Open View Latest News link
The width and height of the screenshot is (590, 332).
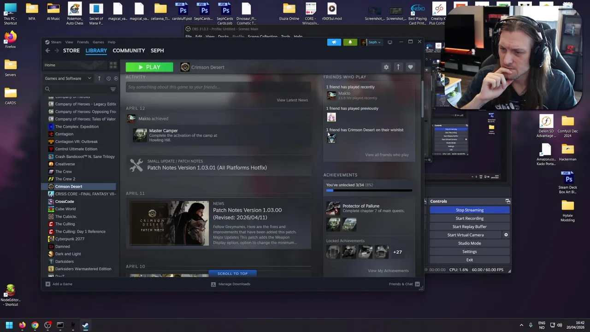pyautogui.click(x=292, y=100)
